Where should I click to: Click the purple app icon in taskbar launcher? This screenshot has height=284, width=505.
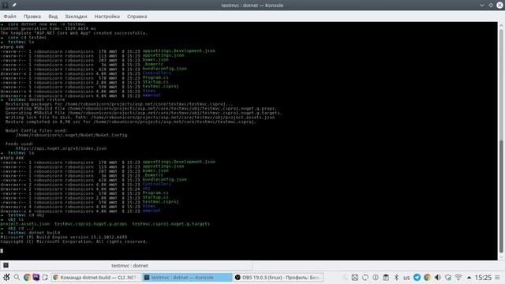point(36,277)
